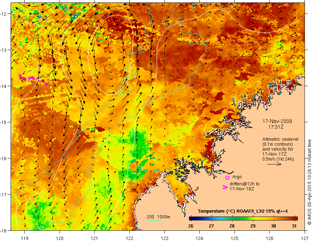Click the '17-Nov 18Z' legend text
The height and width of the screenshot is (241, 312).
coord(242,189)
